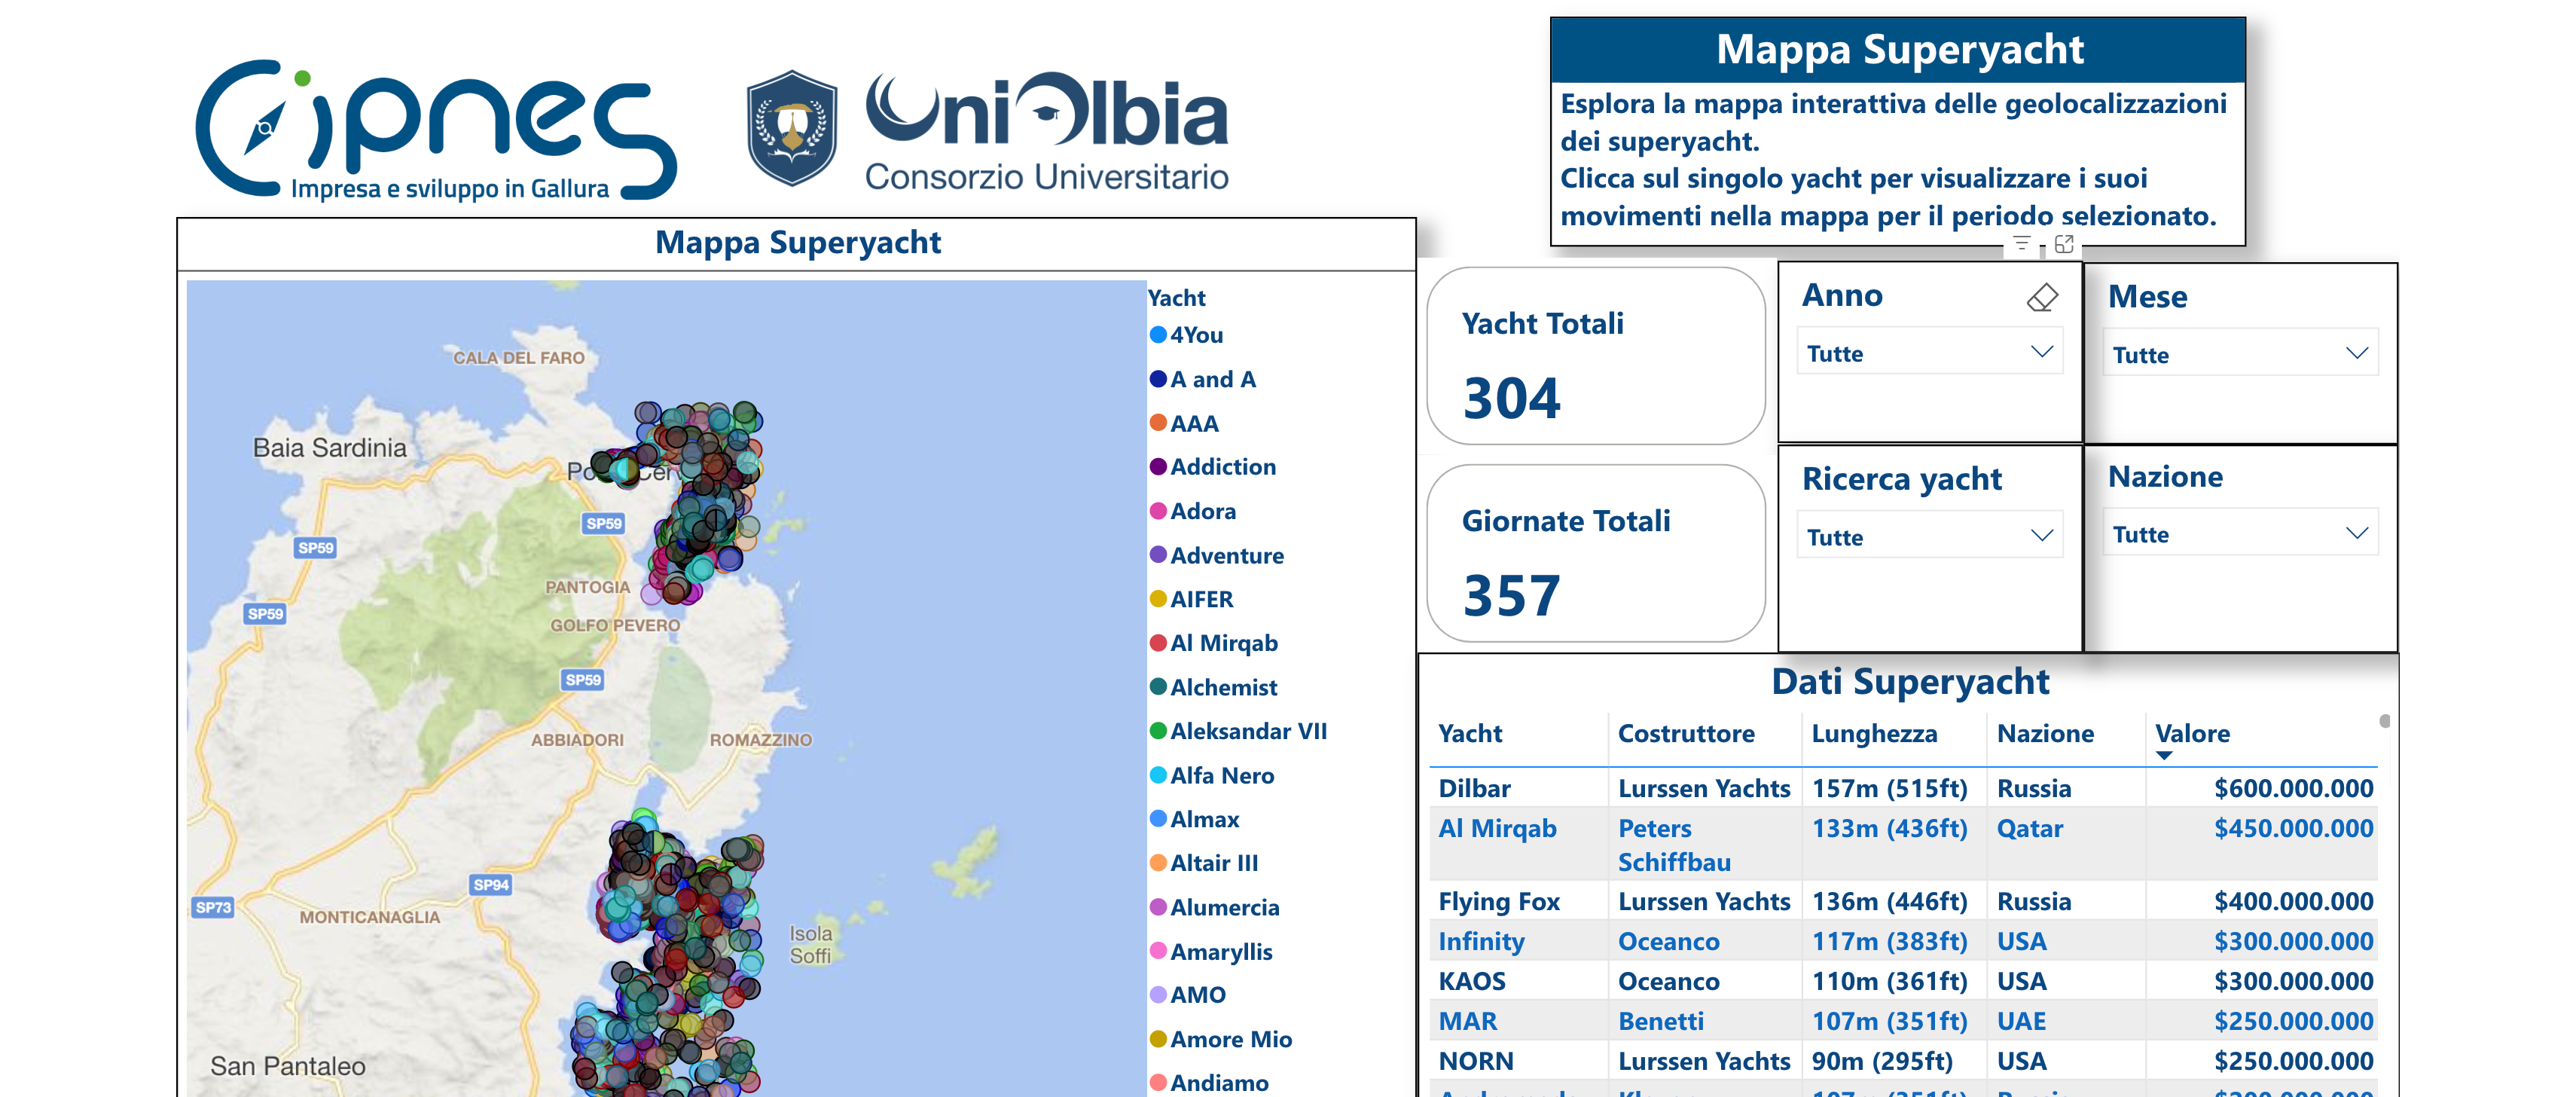The image size is (2576, 1097).
Task: Select Al Mirqab in the yacht legend
Action: 1213,643
